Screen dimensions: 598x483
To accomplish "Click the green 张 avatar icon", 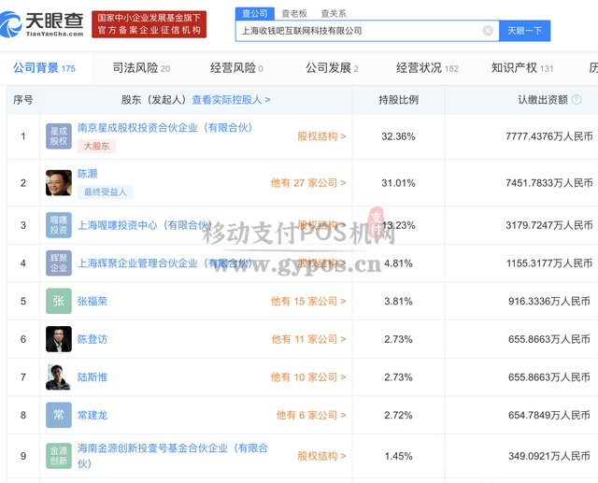I will tap(59, 301).
